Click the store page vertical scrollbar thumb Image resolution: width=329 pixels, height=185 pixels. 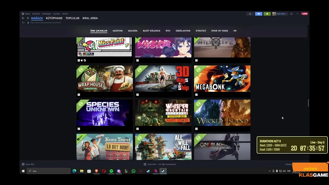[308, 103]
